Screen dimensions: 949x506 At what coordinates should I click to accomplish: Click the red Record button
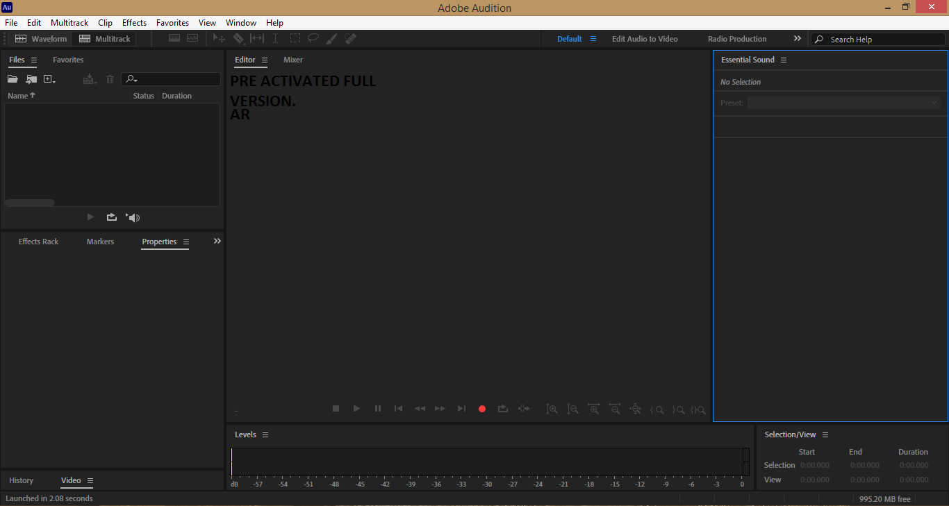[482, 409]
